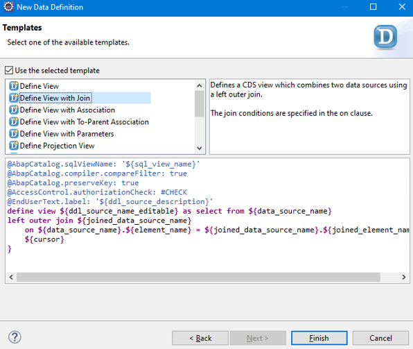Open the help question mark icon
This screenshot has width=413, height=349.
tap(15, 337)
